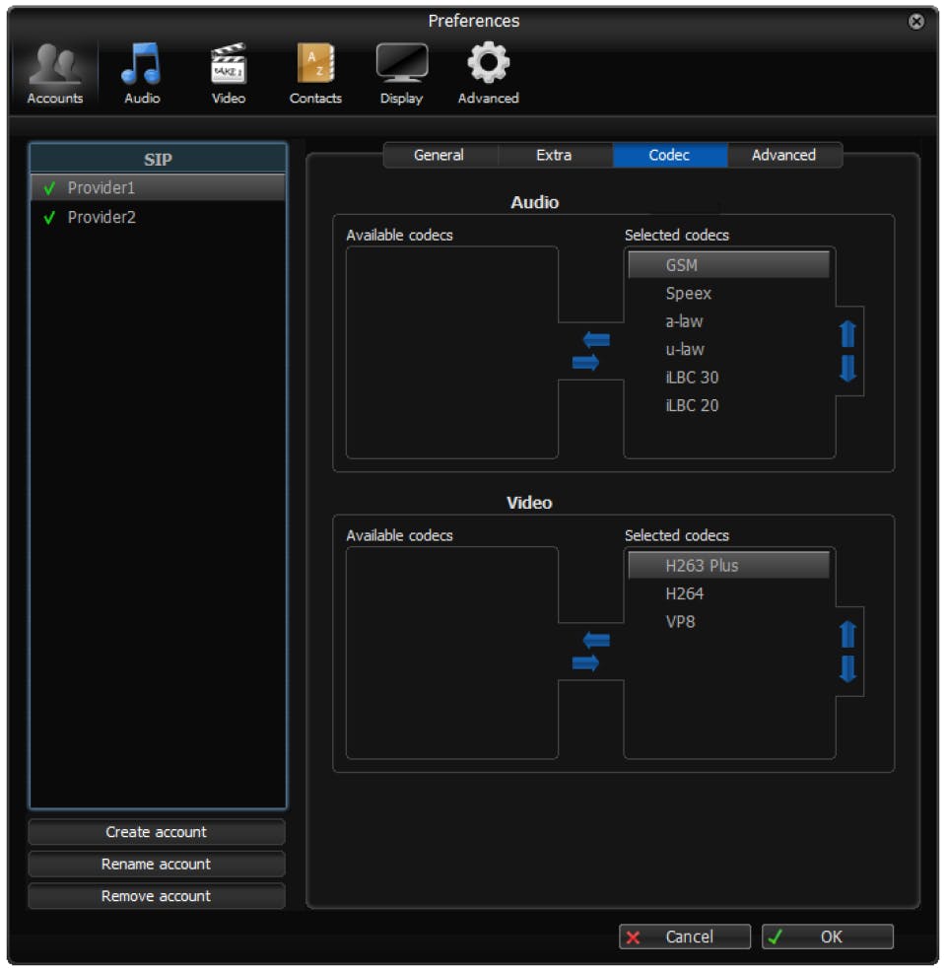Screen dimensions: 946x972
Task: Remove audio codec using left arrow
Action: (596, 340)
